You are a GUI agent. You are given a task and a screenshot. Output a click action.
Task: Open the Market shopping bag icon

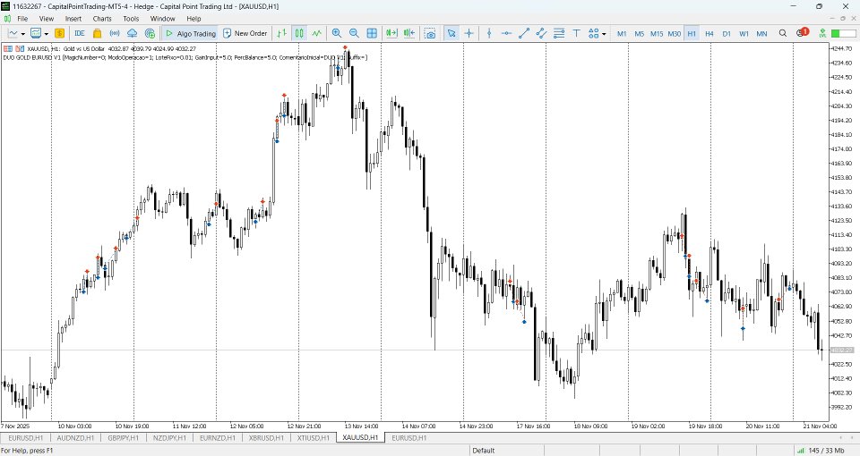(x=97, y=33)
